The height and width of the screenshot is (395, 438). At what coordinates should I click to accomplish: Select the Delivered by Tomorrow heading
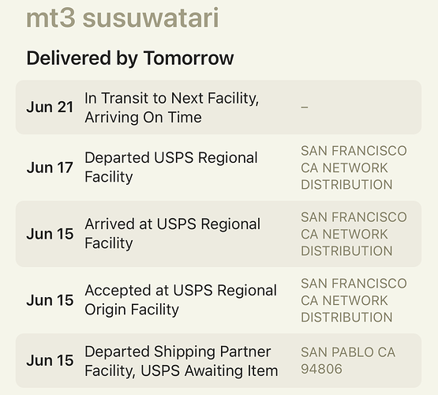pos(130,58)
